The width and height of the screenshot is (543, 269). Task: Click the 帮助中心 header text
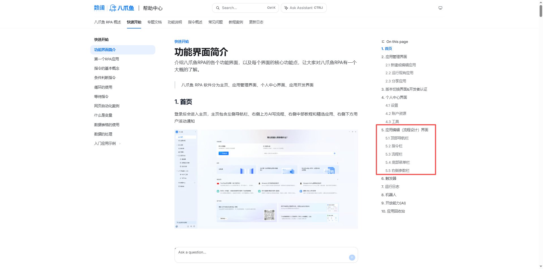pos(153,8)
